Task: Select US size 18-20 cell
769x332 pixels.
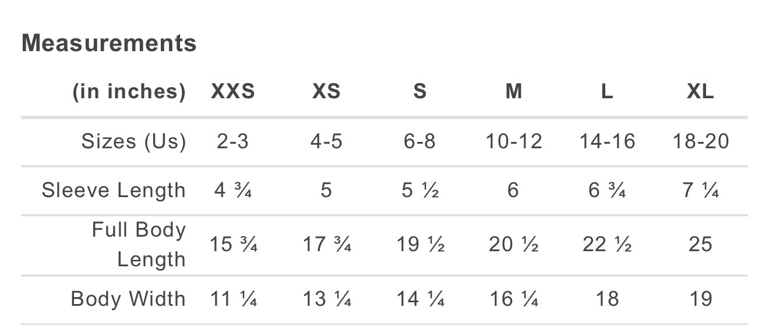Action: coord(701,141)
